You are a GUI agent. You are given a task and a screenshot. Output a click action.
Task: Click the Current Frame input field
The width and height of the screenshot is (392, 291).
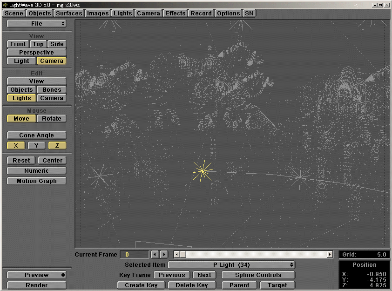(x=134, y=254)
